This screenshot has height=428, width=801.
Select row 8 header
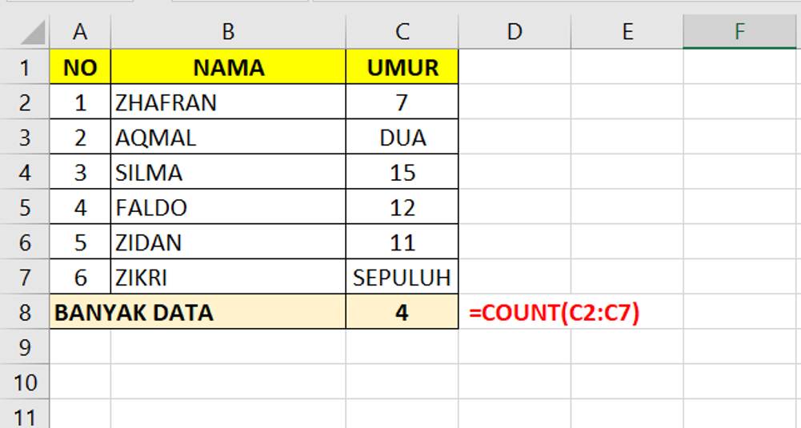coord(25,312)
